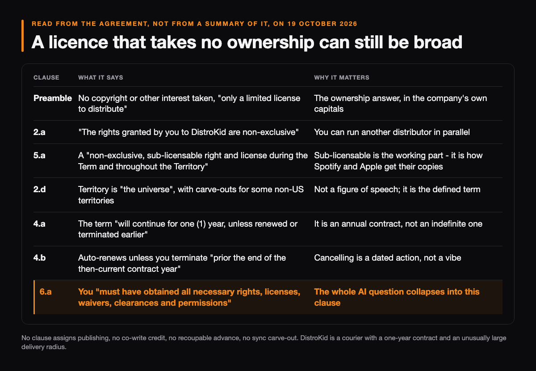Click the orange date subtitle above the headline
Screen dimensions: 536x371
[194, 24]
